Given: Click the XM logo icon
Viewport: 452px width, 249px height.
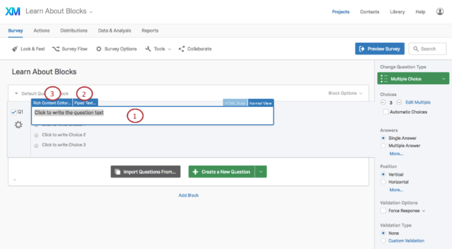Looking at the screenshot, I should (13, 12).
